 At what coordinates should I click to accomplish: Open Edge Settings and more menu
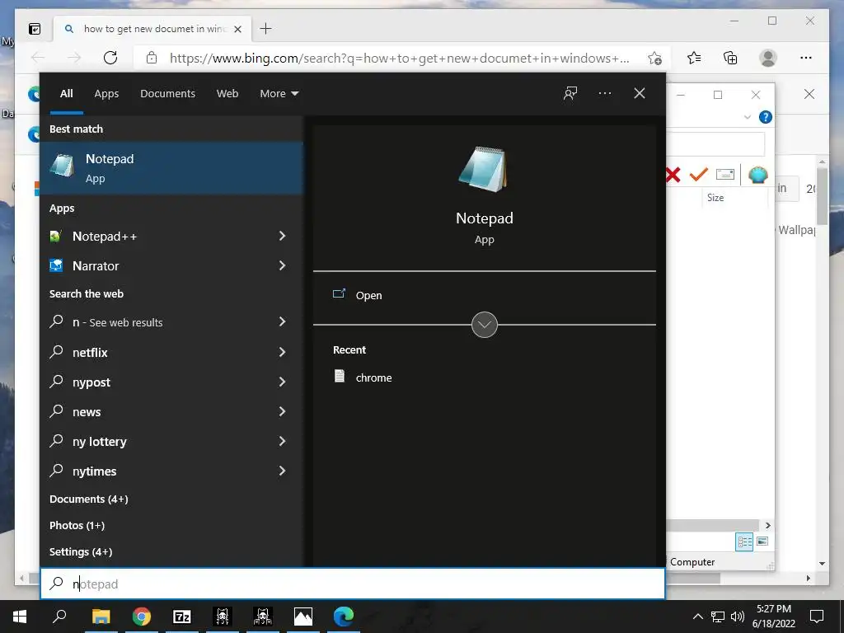pos(806,58)
